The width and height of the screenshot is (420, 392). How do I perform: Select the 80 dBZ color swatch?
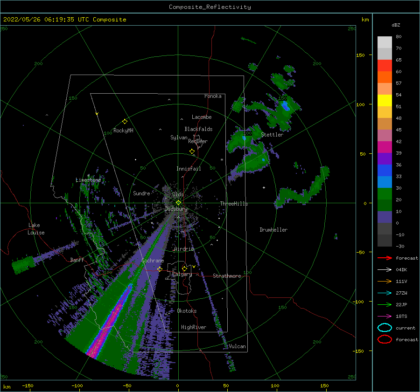click(x=385, y=42)
